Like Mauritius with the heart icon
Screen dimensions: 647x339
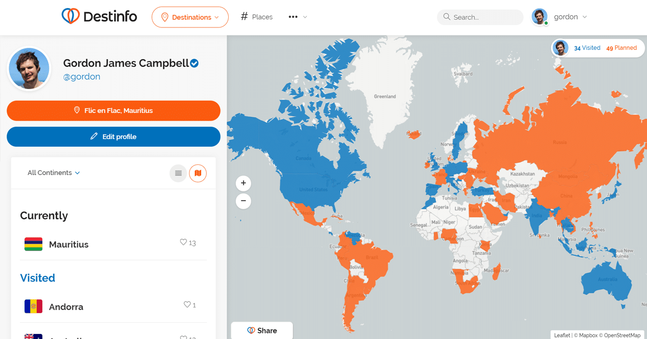[183, 242]
